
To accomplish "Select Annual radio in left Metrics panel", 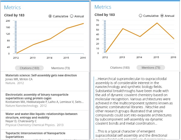I will (x=71, y=16).
